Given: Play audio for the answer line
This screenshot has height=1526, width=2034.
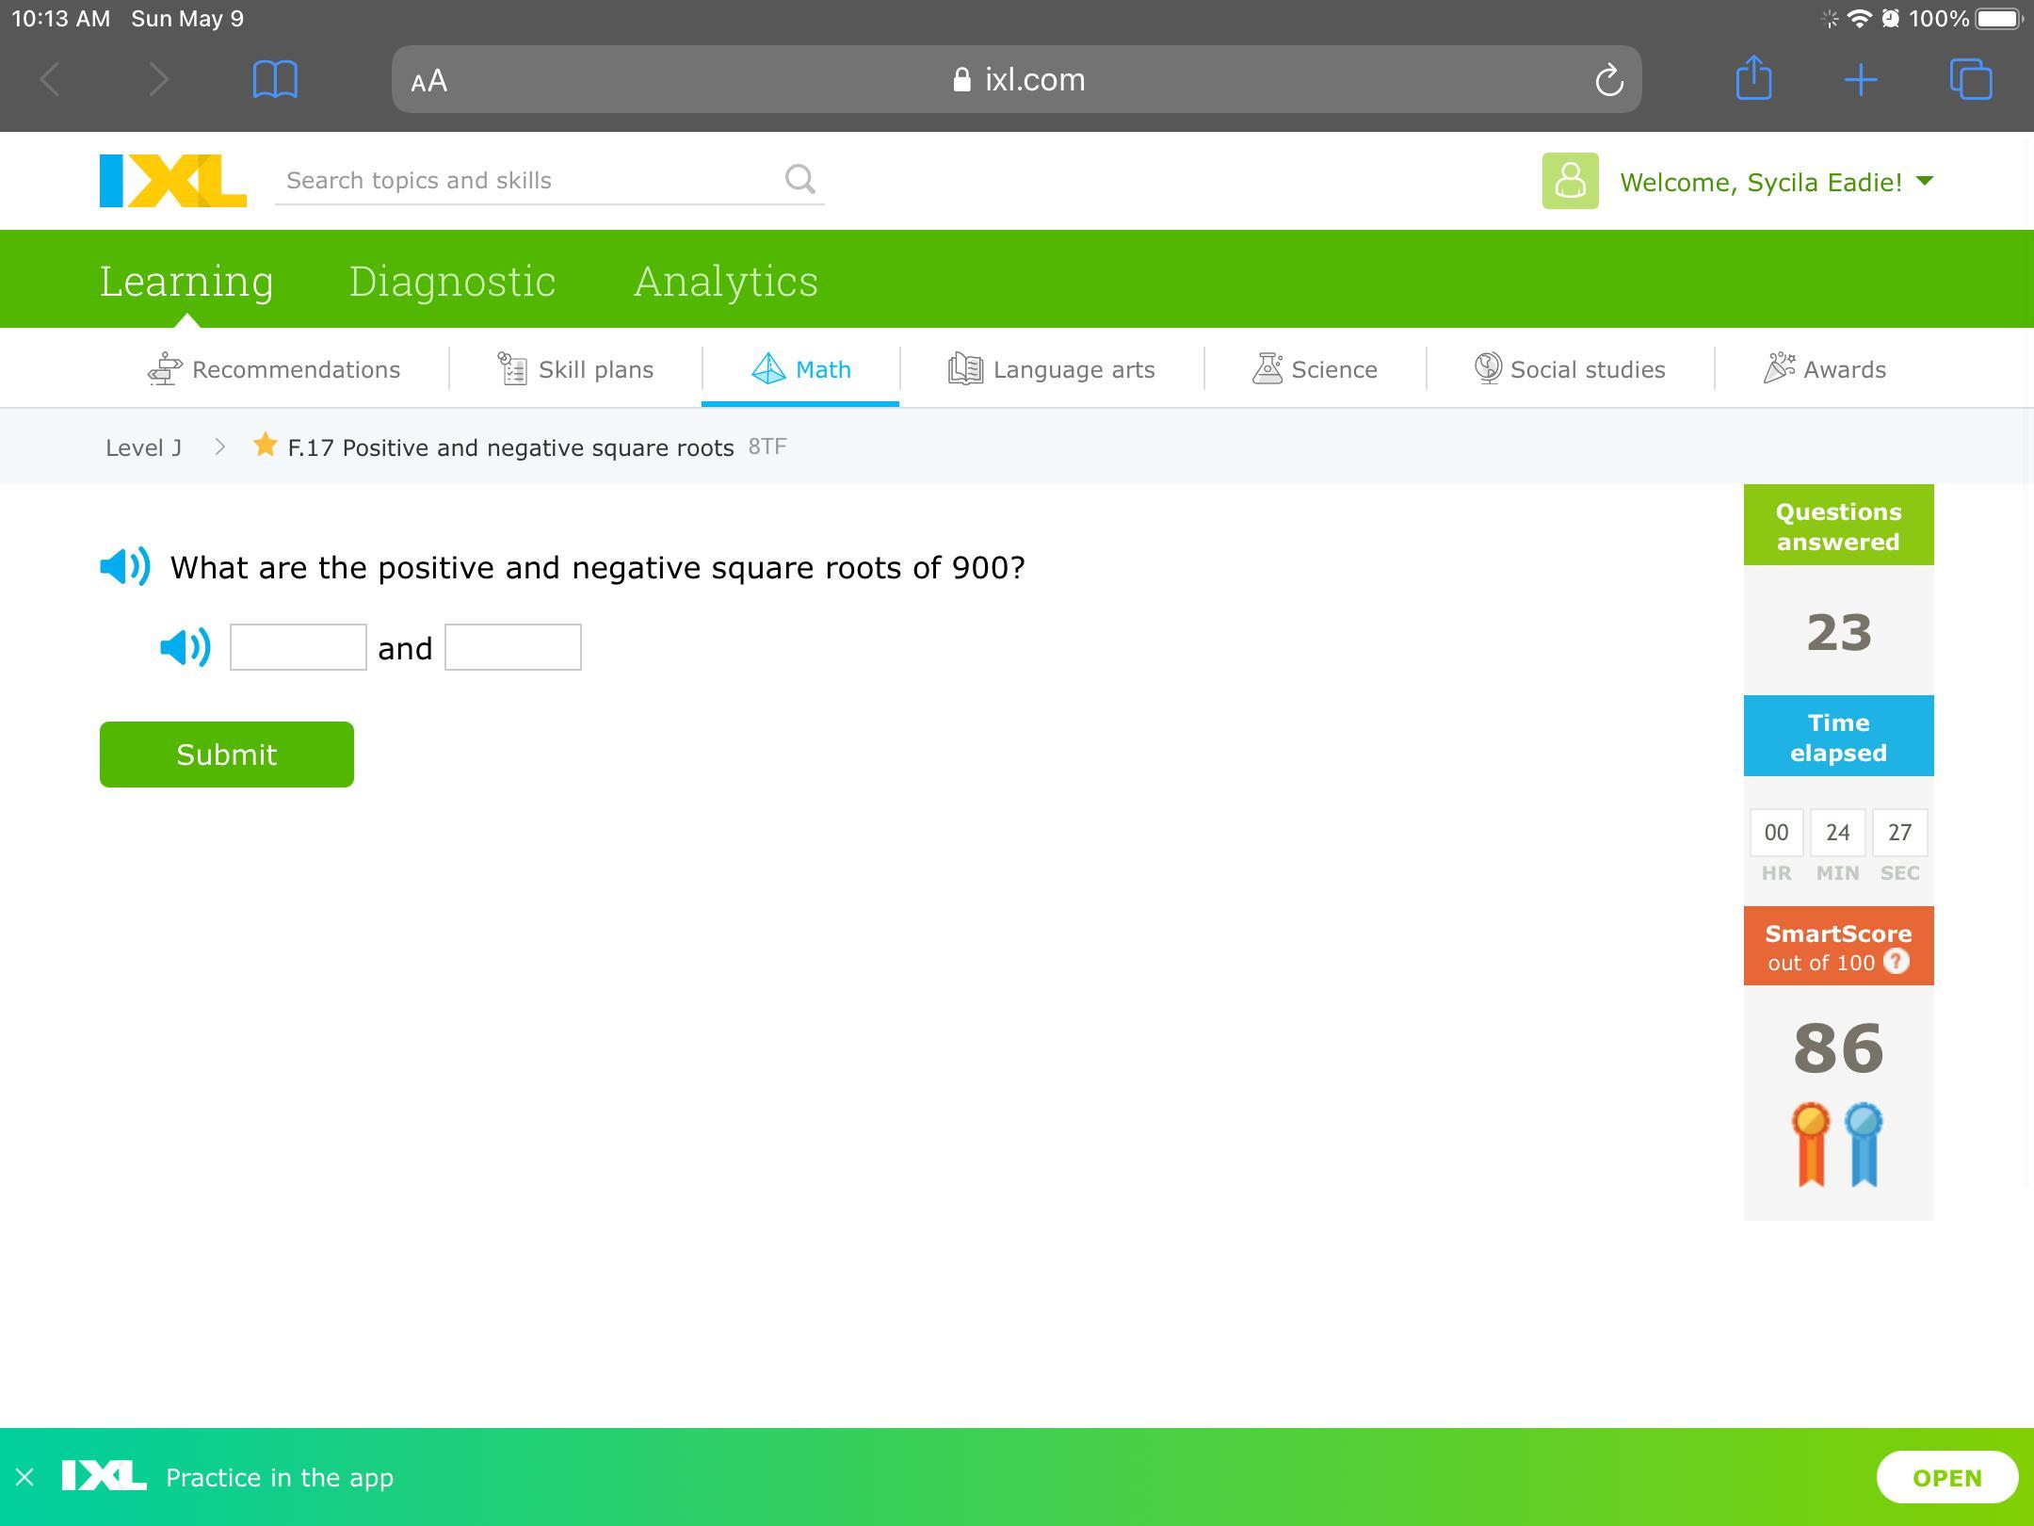Looking at the screenshot, I should tap(185, 648).
